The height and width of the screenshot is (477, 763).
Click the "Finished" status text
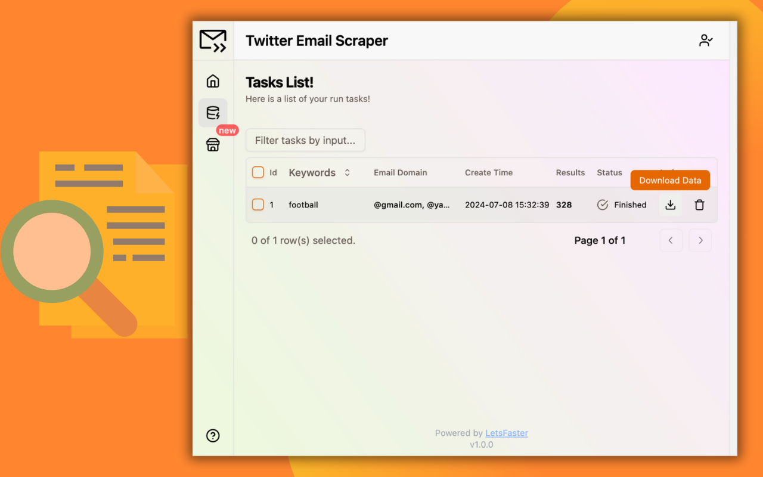630,205
